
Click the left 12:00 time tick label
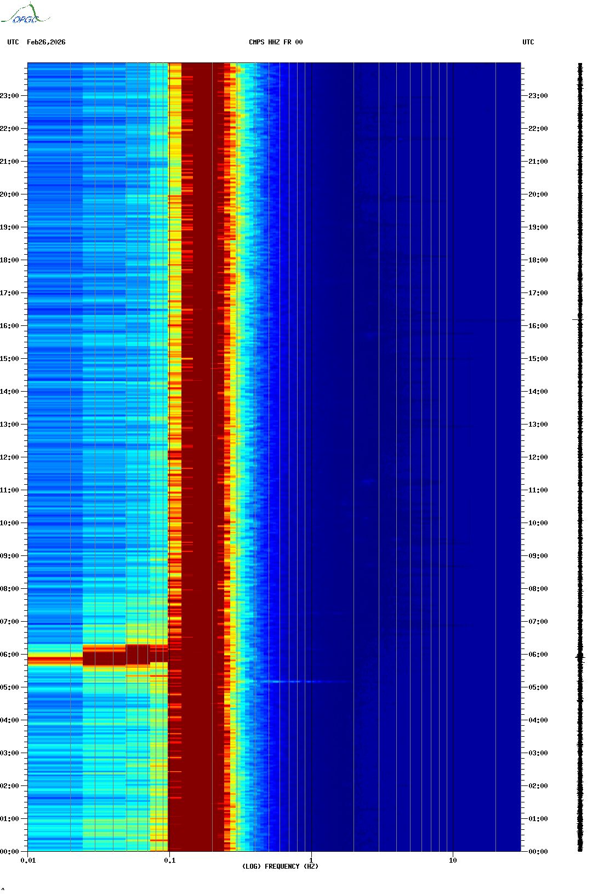pyautogui.click(x=9, y=457)
